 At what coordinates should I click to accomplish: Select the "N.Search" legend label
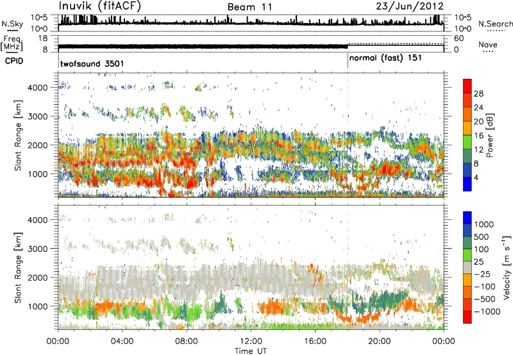click(495, 24)
